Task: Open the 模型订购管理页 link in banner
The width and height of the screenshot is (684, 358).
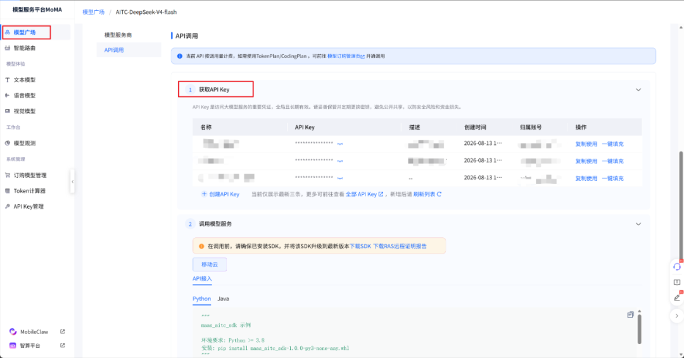Action: click(x=346, y=56)
